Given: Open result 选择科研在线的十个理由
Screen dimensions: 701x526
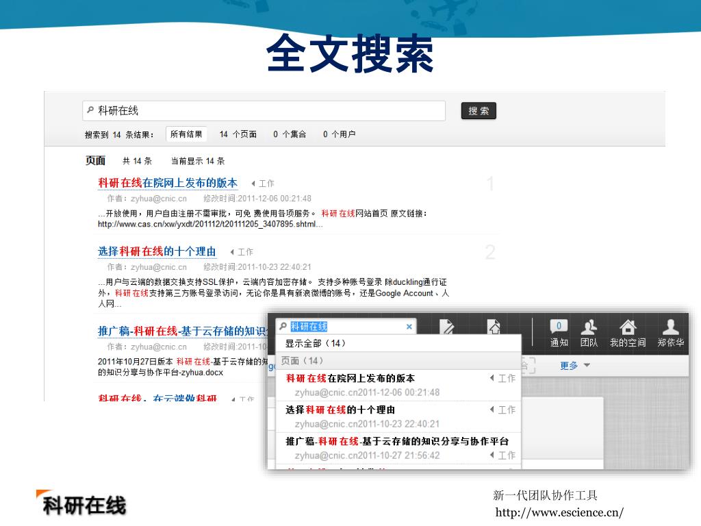Looking at the screenshot, I should tap(157, 251).
